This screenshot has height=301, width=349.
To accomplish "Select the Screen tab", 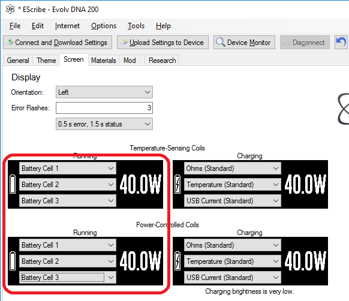I will [73, 59].
